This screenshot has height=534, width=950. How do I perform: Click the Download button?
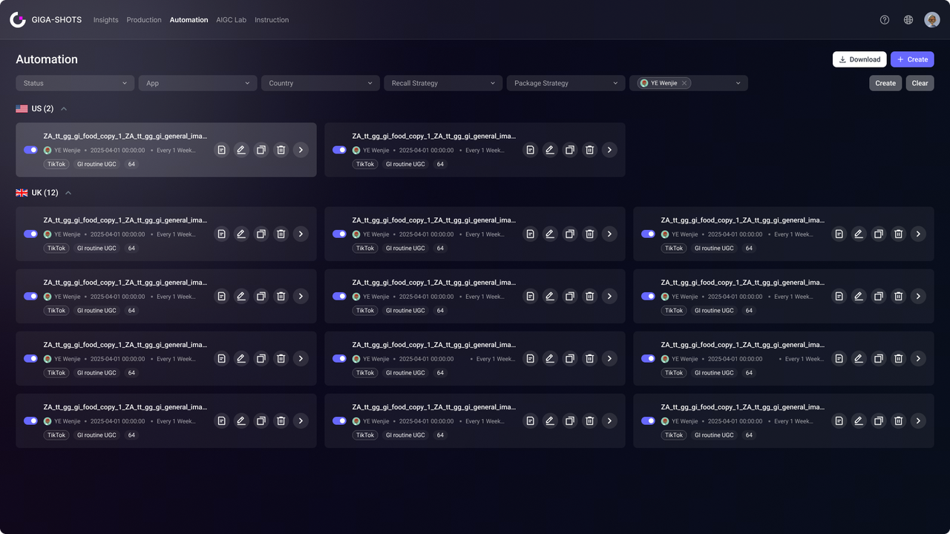coord(859,59)
